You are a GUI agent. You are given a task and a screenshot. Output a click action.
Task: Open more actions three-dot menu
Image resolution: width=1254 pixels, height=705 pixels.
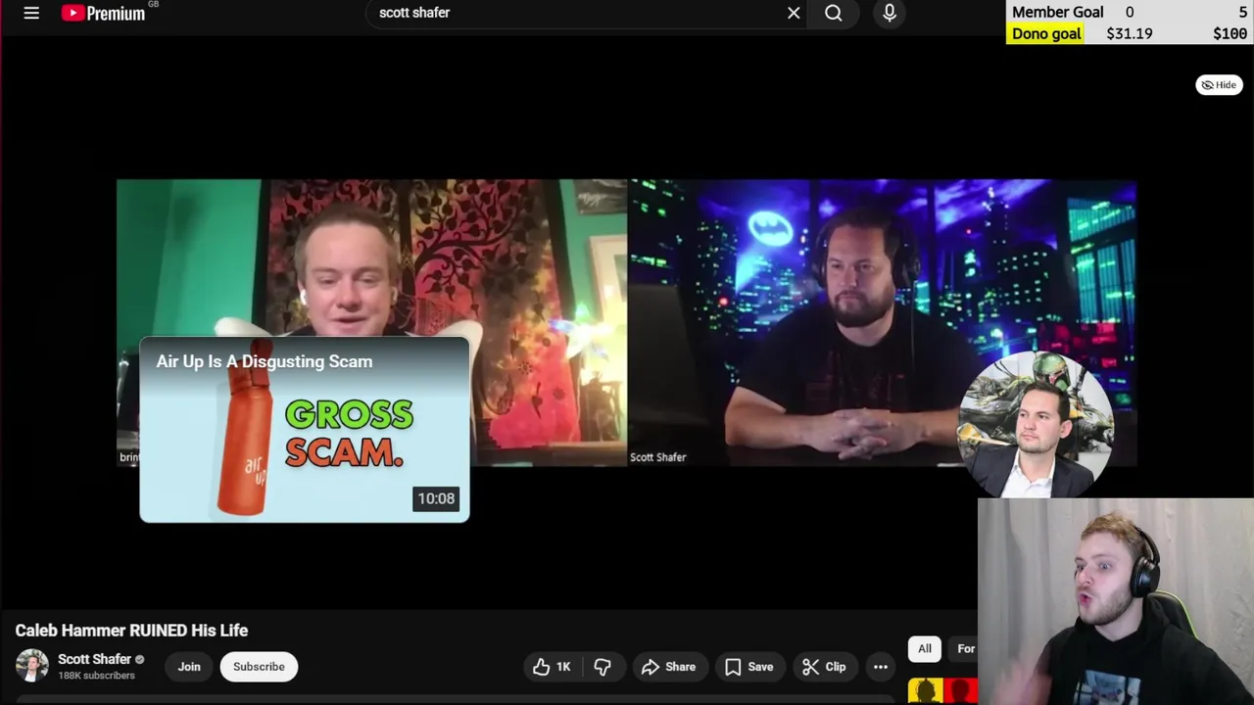881,667
